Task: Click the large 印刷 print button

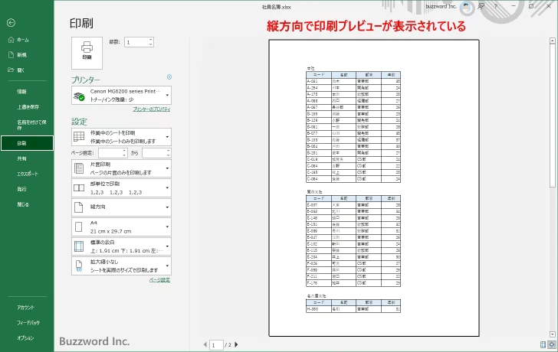Action: tap(87, 53)
